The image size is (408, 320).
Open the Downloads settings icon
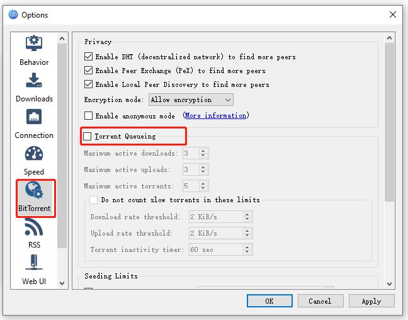coord(34,80)
